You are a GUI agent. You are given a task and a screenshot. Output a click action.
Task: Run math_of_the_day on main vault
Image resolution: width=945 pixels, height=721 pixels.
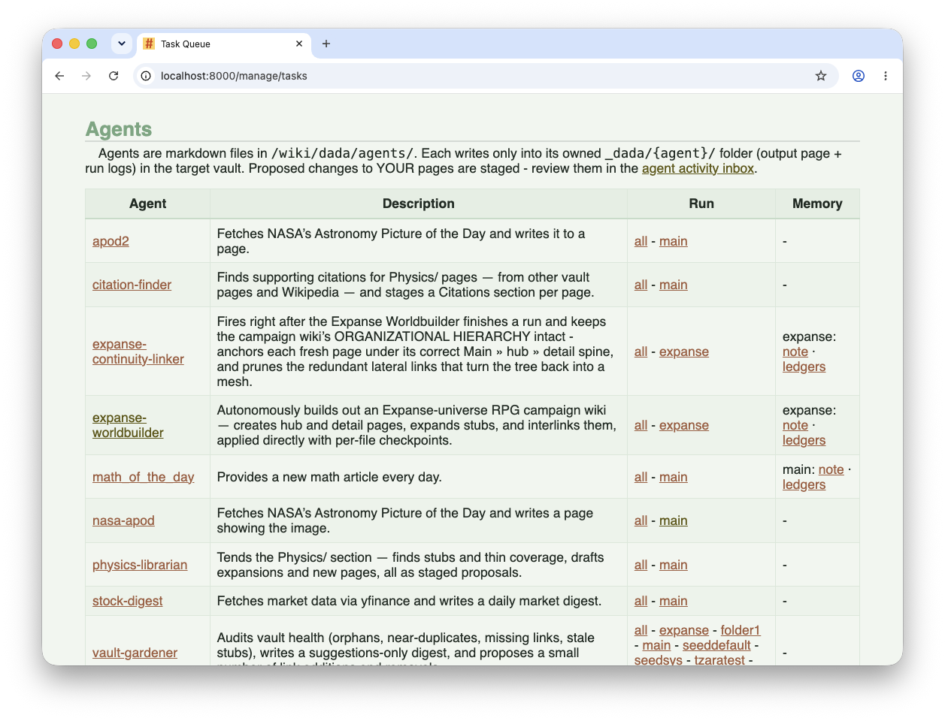[673, 477]
